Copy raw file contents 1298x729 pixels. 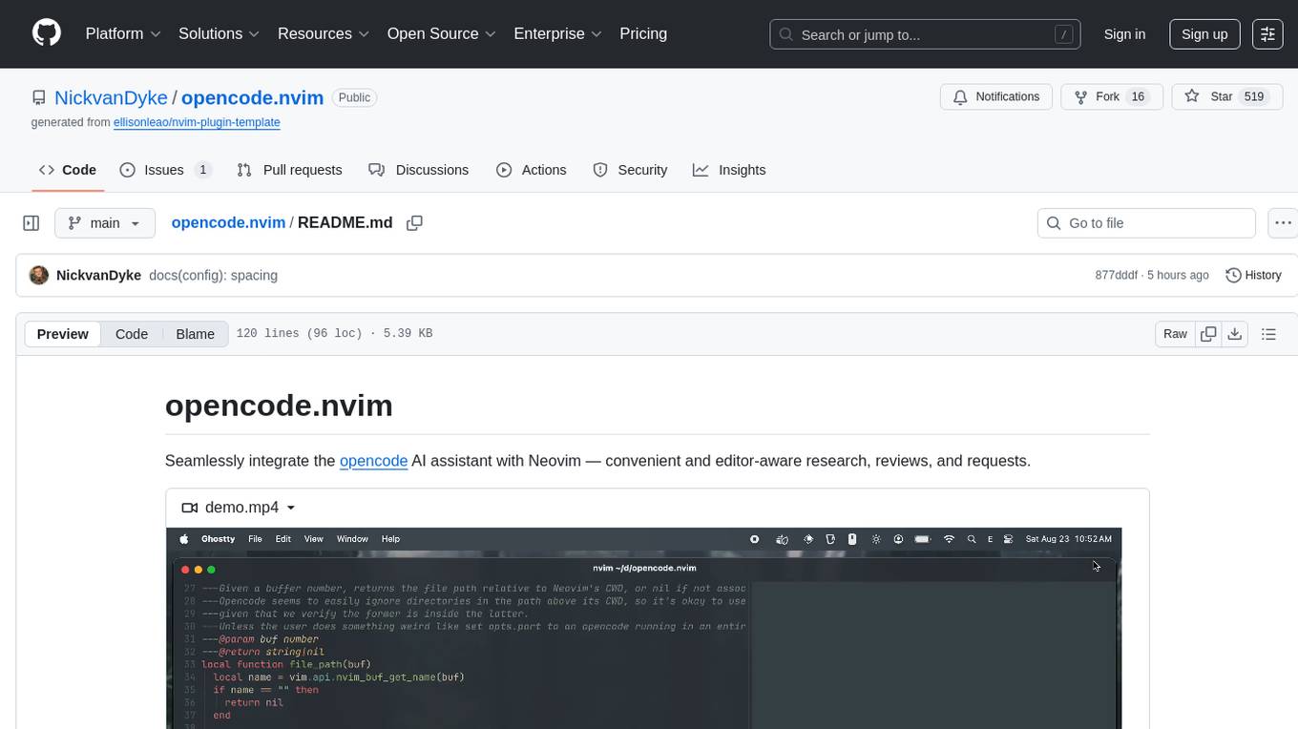tap(1208, 334)
